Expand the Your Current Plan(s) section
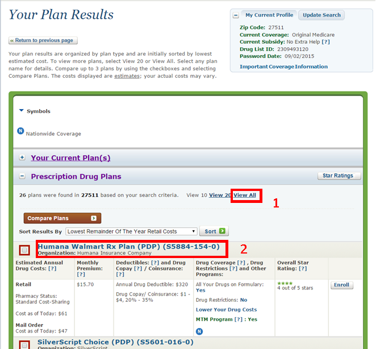 coord(22,157)
